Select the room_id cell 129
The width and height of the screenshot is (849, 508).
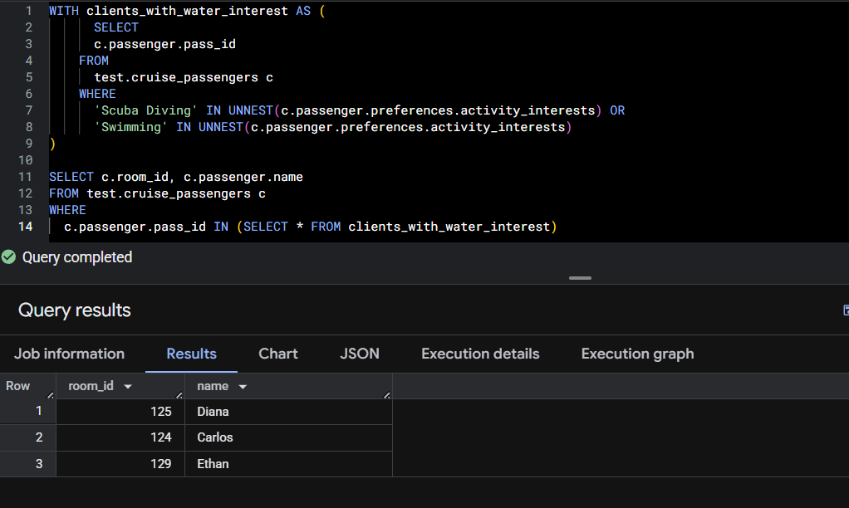click(120, 464)
